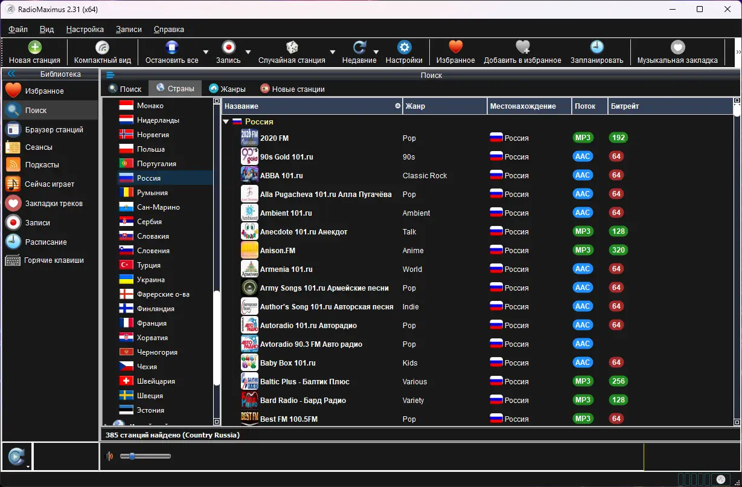Screen dimensions: 742x487
Task: Click the Название column sort indicator
Action: click(x=397, y=106)
